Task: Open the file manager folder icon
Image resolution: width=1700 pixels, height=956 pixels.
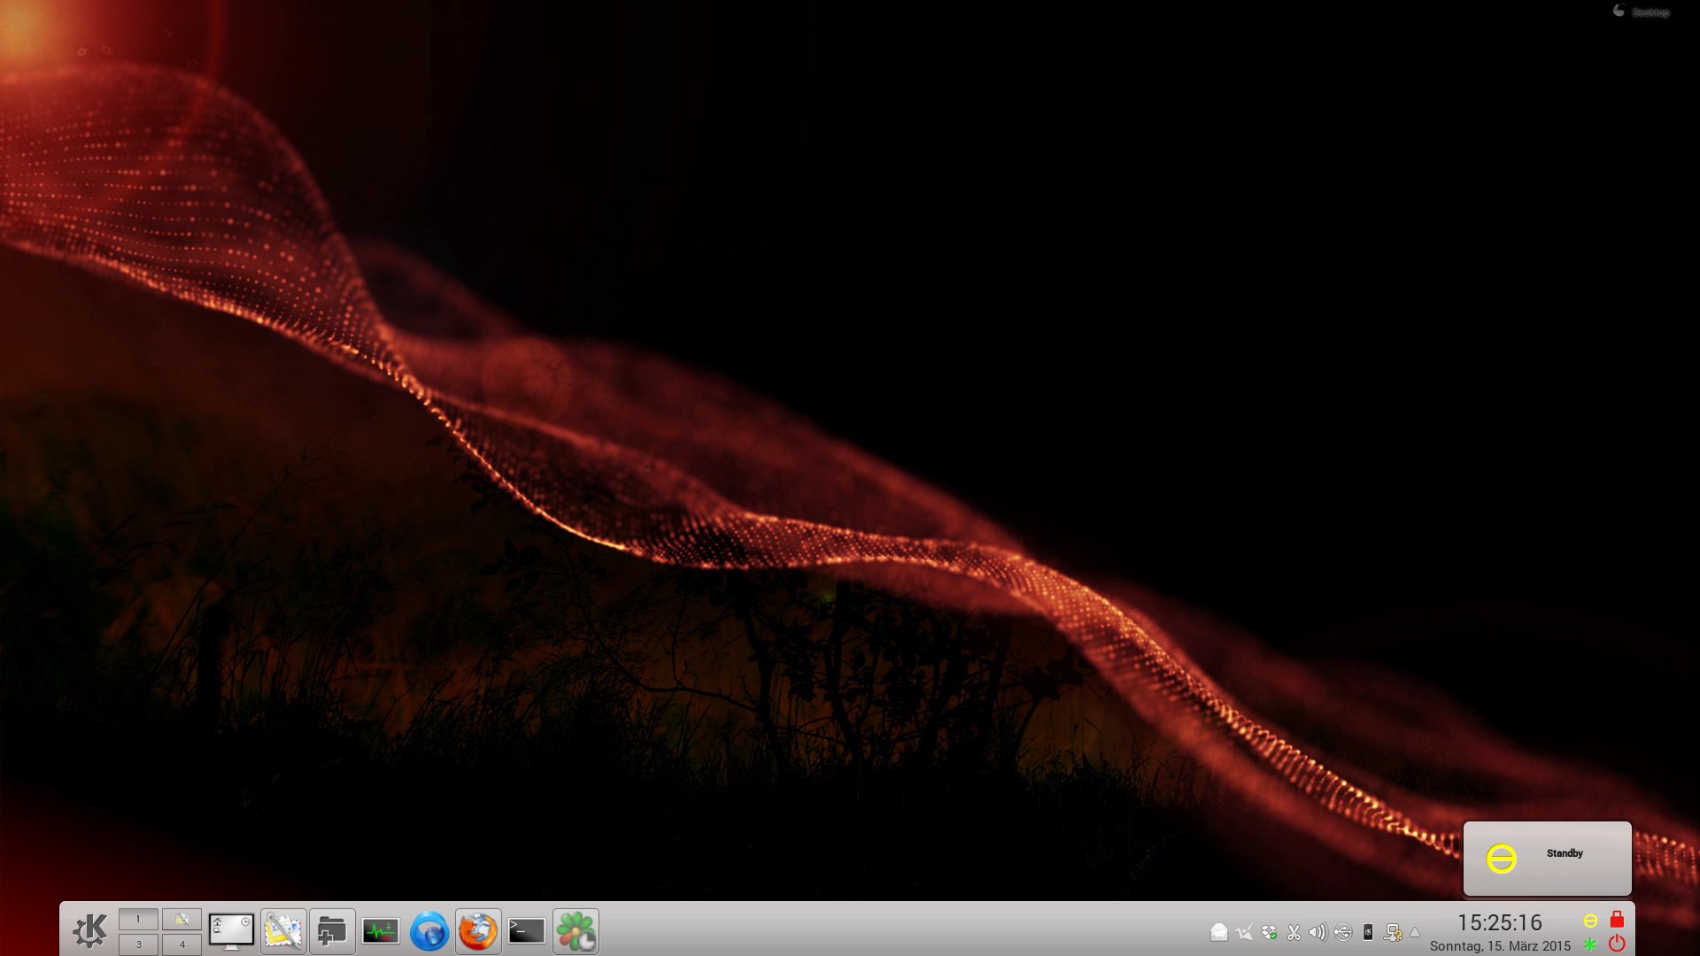Action: click(x=332, y=931)
